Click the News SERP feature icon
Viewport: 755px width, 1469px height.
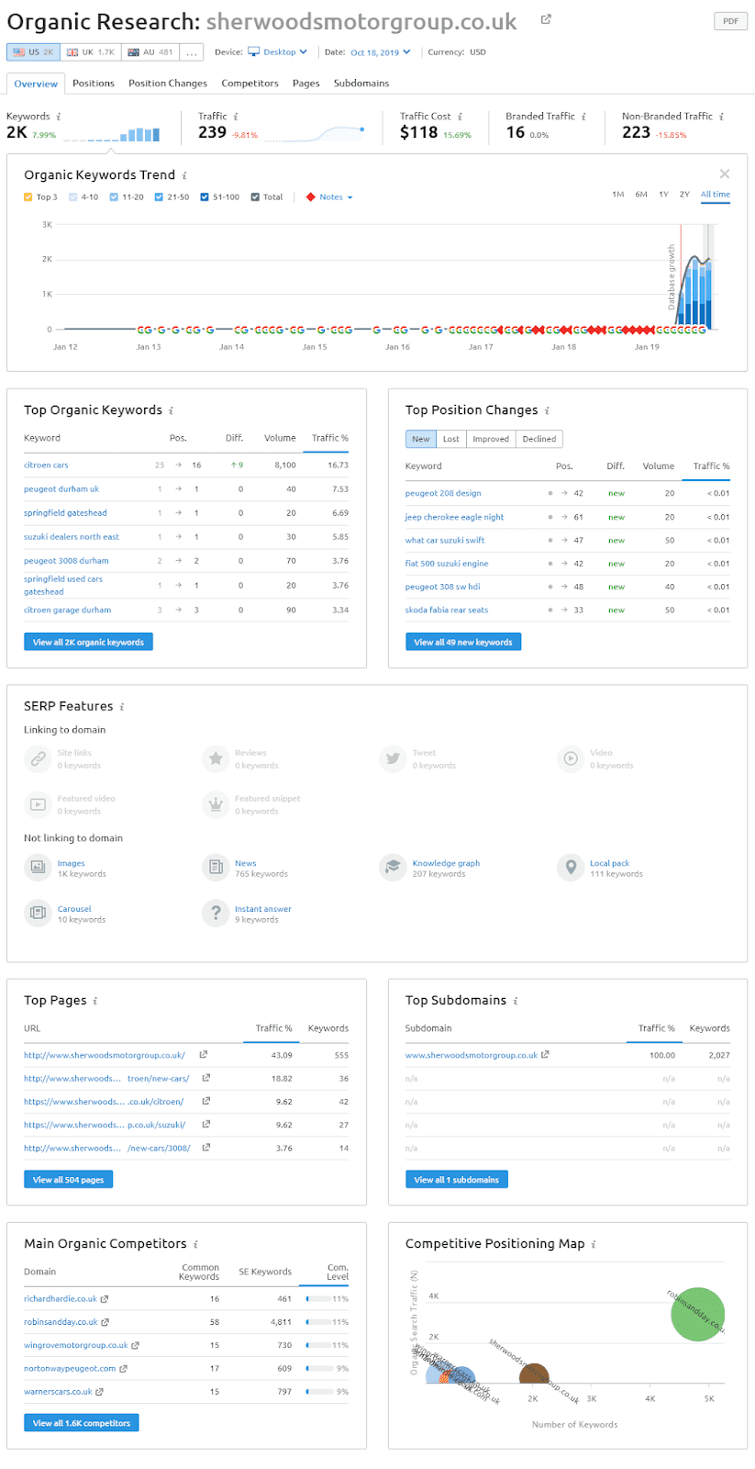216,868
